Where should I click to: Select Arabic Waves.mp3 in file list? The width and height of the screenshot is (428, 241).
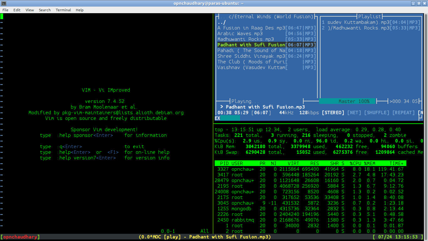point(267,34)
